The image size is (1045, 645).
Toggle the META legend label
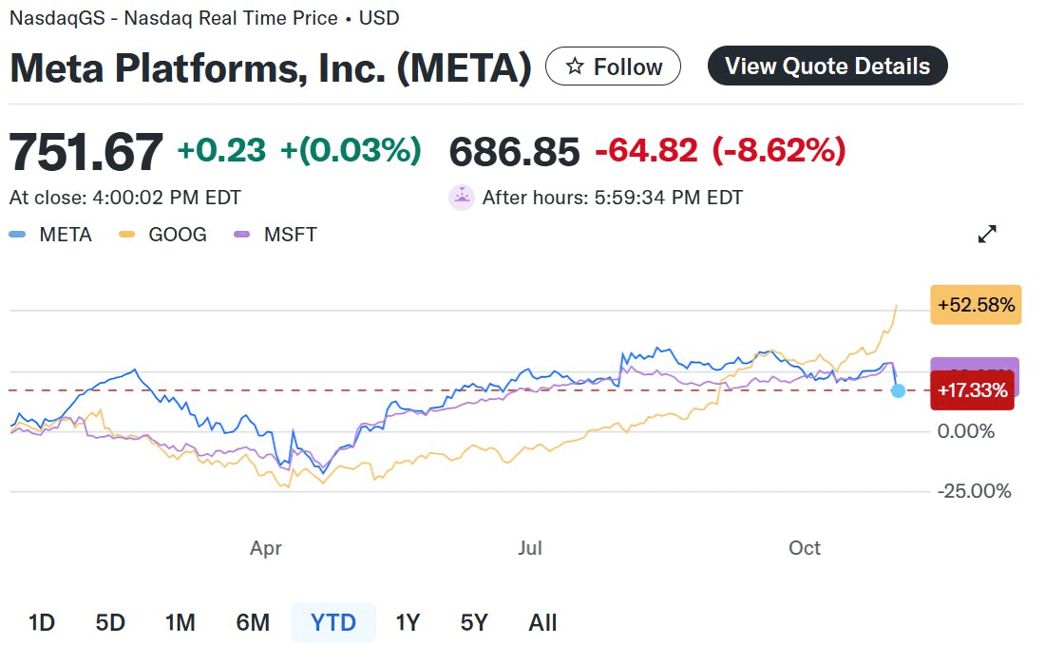point(66,235)
